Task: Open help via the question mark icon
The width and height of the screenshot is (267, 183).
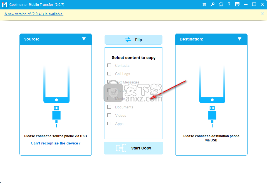Action: click(229, 5)
